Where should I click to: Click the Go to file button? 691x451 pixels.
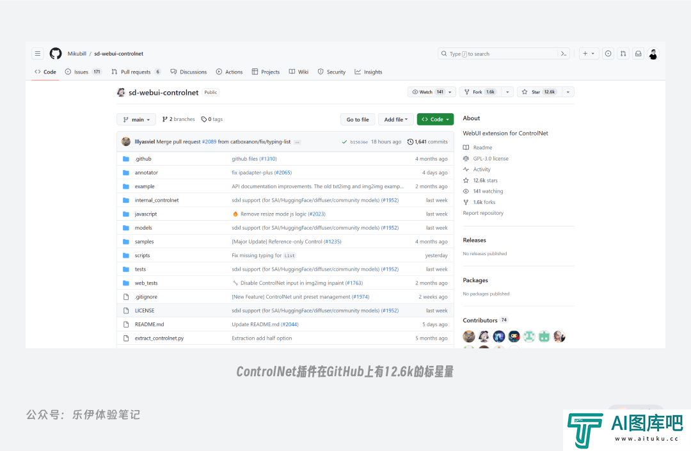click(x=358, y=120)
